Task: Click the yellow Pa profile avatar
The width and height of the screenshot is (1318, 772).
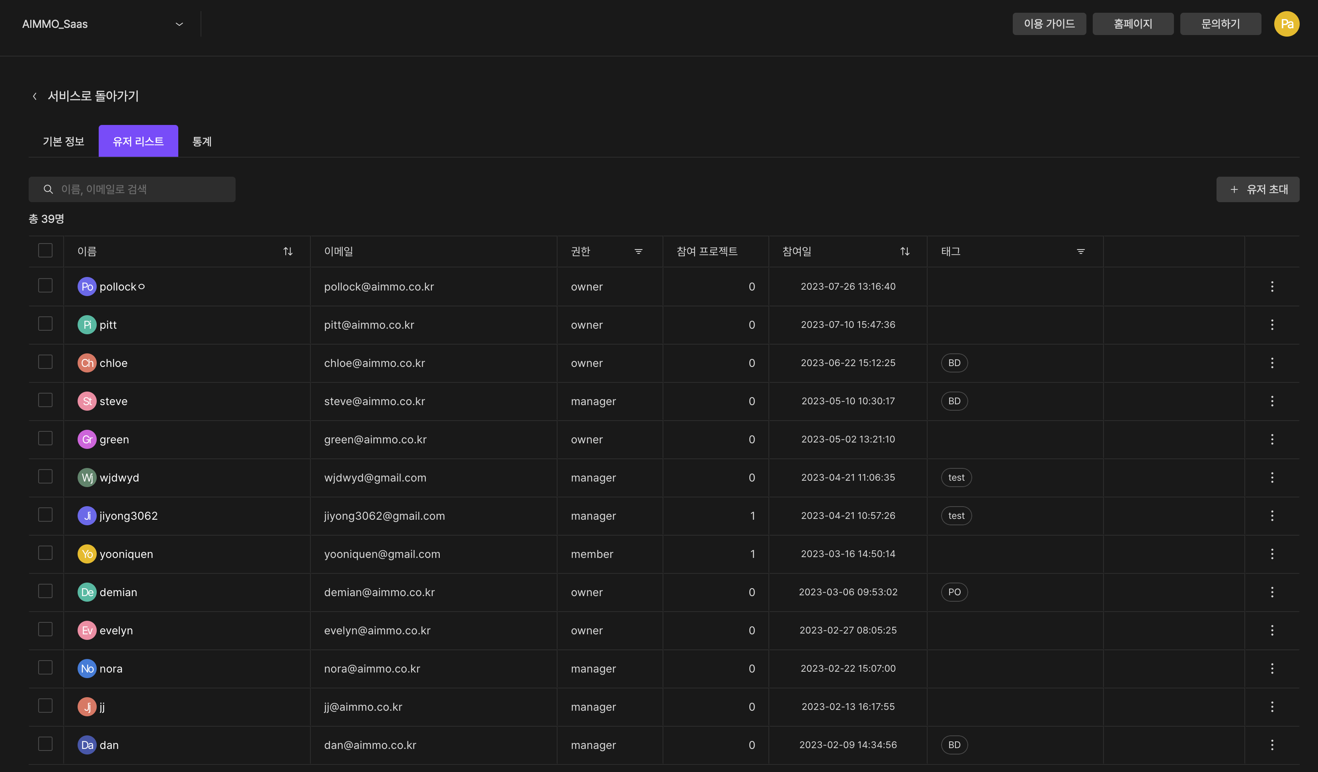Action: [1287, 24]
